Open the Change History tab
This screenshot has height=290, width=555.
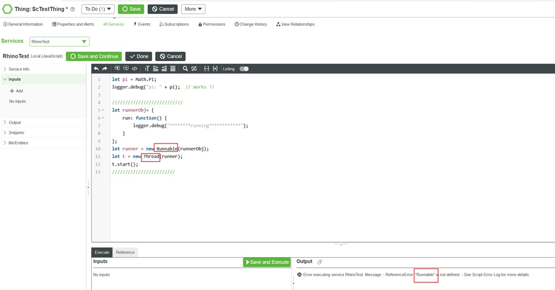251,24
